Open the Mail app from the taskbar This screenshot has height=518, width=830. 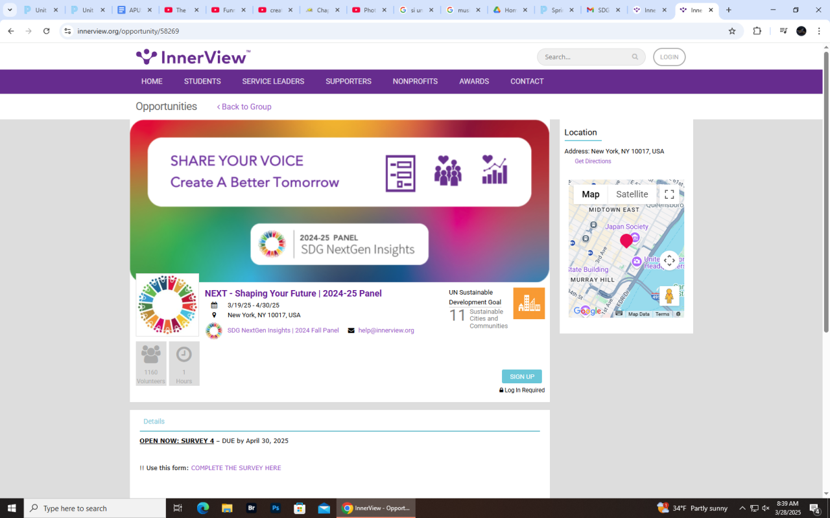point(324,508)
